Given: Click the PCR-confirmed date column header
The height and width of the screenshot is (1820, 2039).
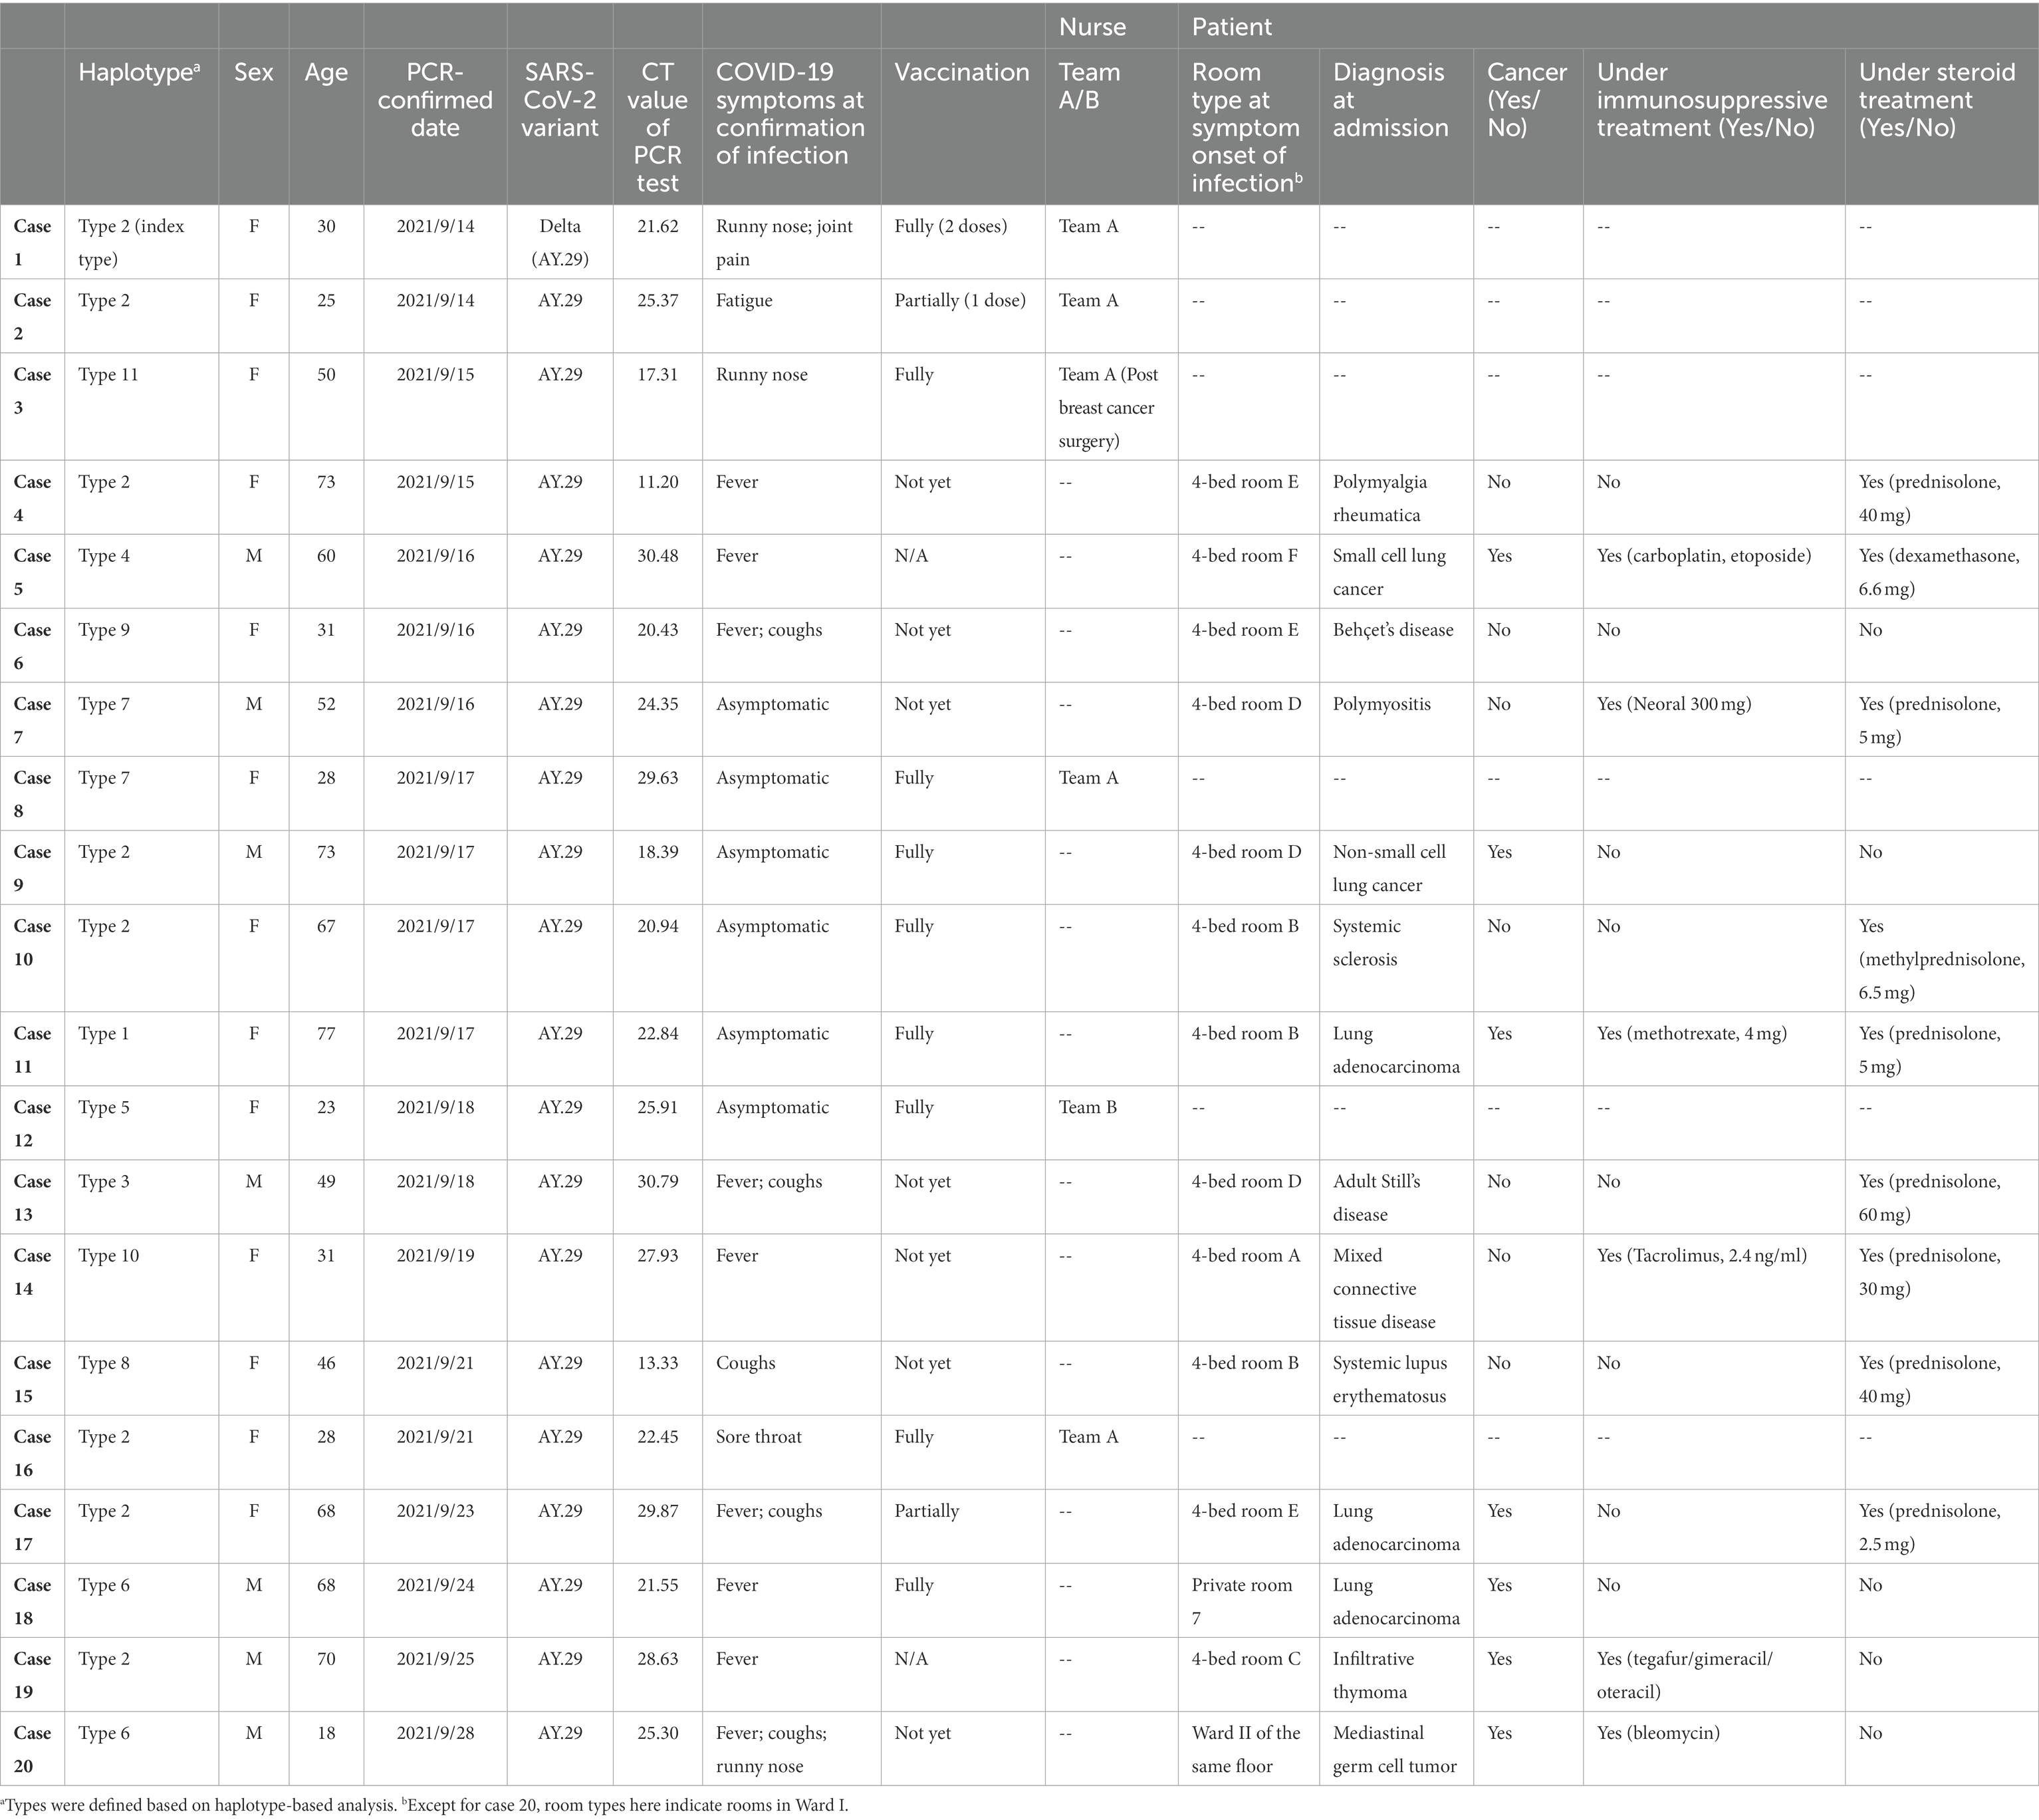Looking at the screenshot, I should 435,100.
